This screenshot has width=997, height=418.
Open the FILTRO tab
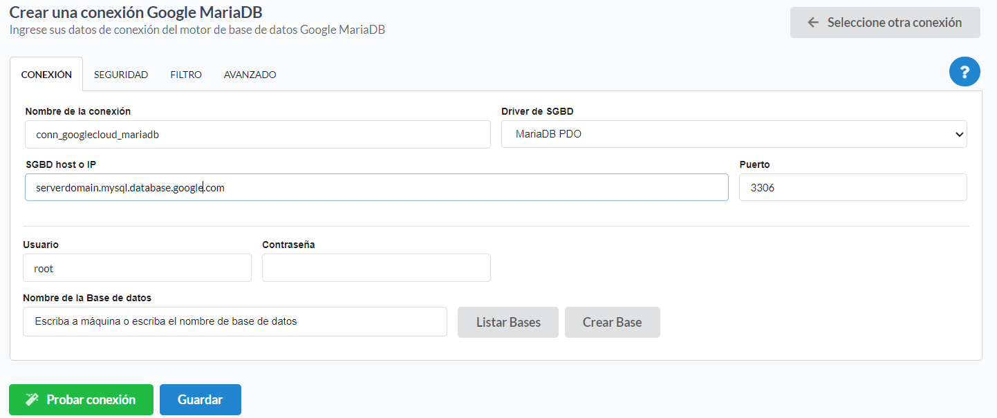(185, 74)
